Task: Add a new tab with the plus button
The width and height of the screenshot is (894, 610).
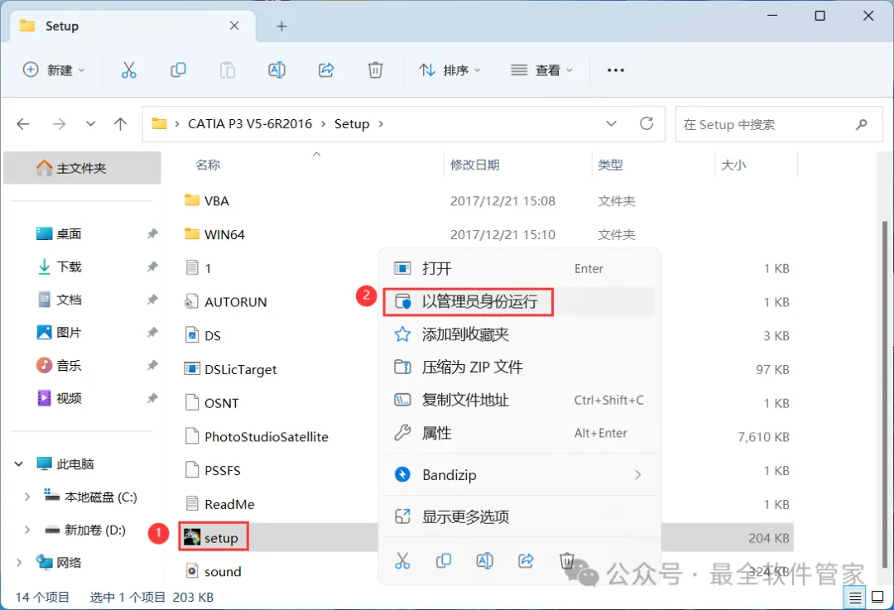Action: 281,26
